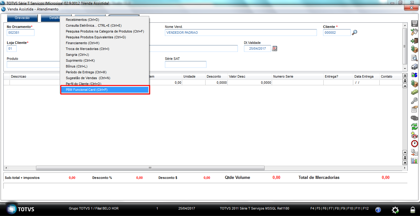Click the key icon
420x216 pixels.
pos(414,101)
